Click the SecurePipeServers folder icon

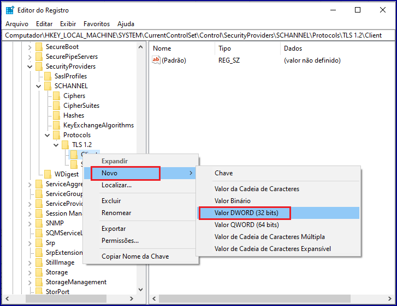(x=39, y=57)
